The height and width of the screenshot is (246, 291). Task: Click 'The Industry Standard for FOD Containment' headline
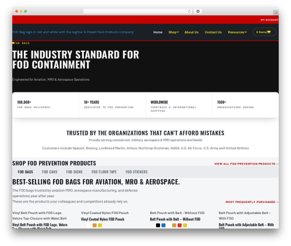click(76, 59)
